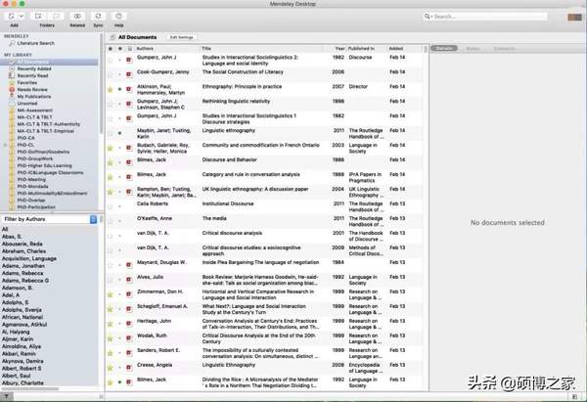587x402 pixels.
Task: Click in the Search input field
Action: point(504,17)
